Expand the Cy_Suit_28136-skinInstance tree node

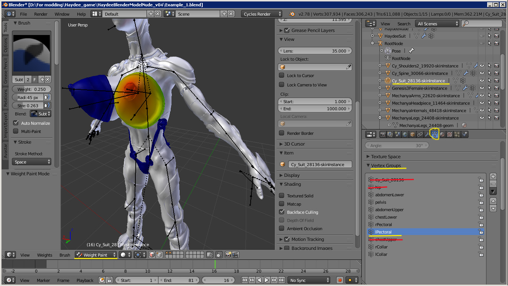[x=380, y=80]
